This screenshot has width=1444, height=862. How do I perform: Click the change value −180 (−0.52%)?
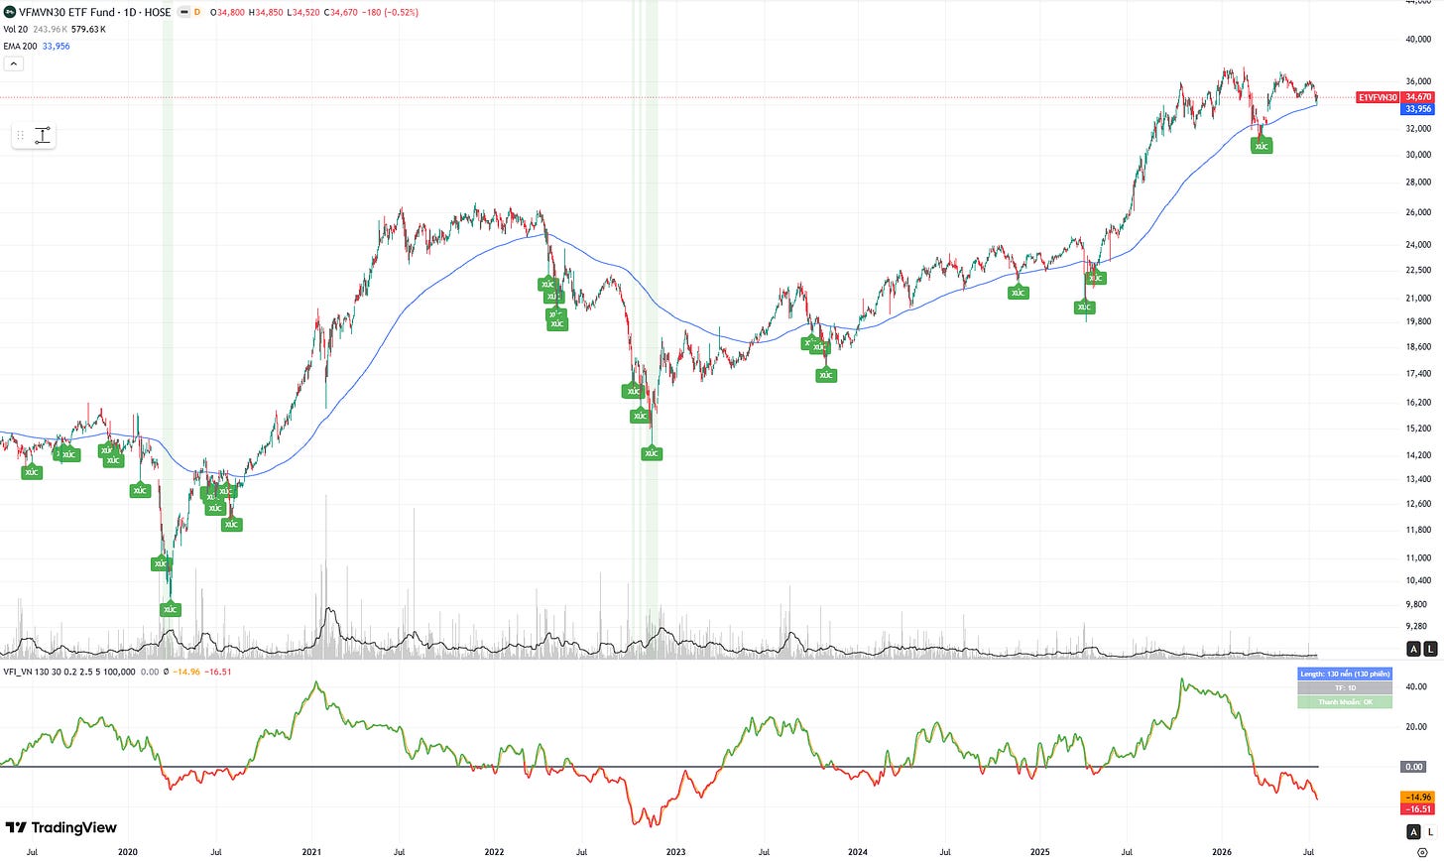[x=391, y=12]
